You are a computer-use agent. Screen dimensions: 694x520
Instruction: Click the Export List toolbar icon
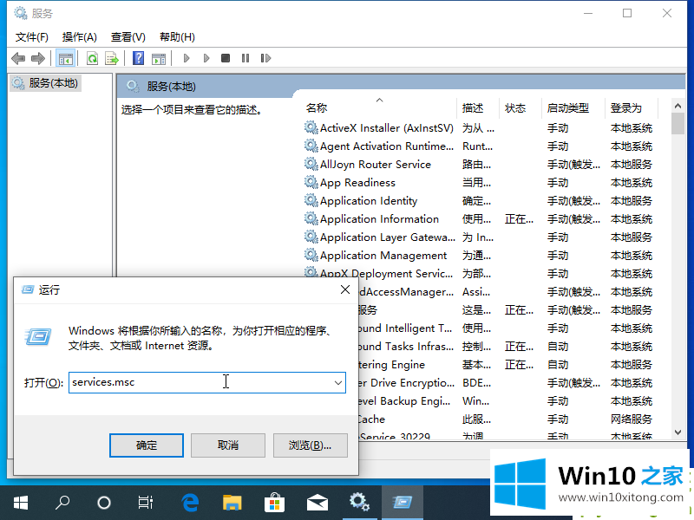point(112,58)
